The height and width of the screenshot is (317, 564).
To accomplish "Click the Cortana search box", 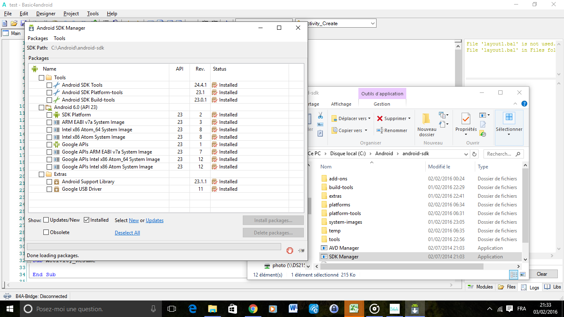I will (x=90, y=309).
